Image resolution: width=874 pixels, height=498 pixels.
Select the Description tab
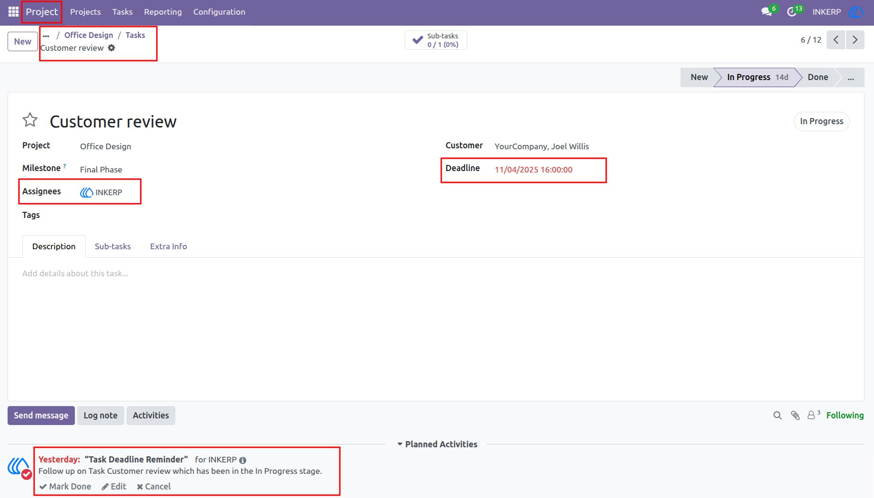[54, 246]
